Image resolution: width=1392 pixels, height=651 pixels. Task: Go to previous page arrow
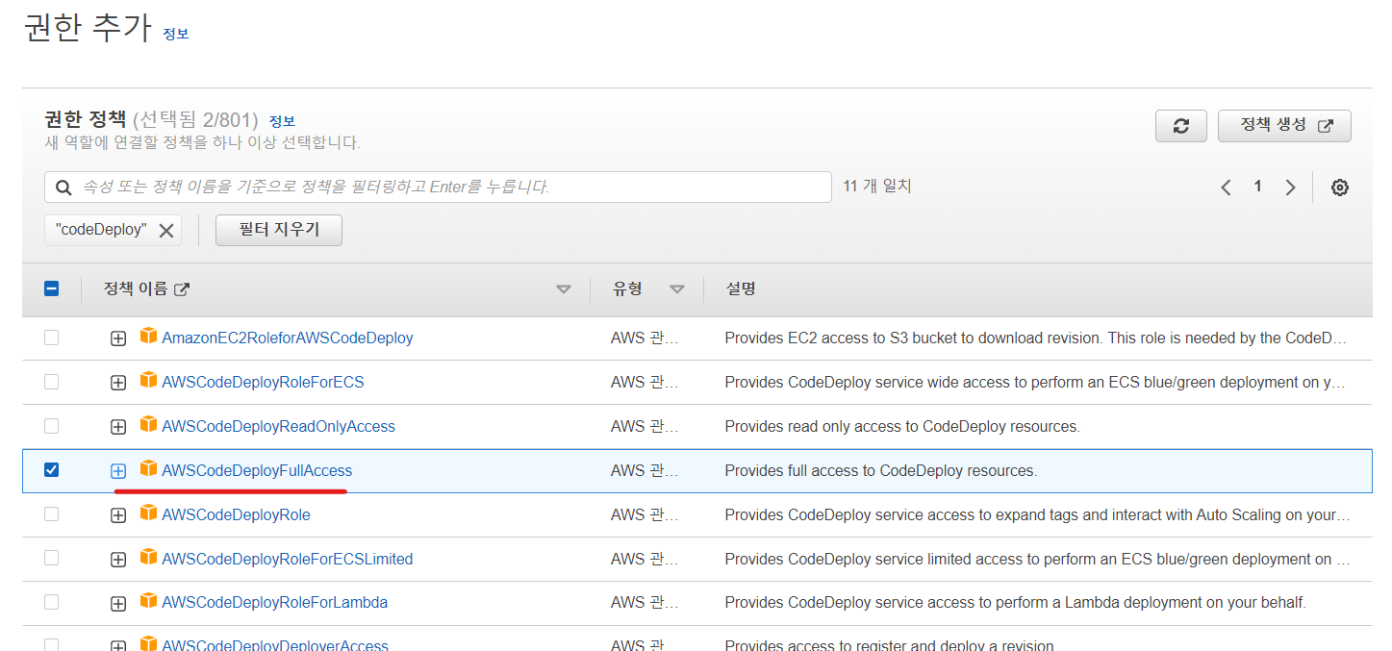pyautogui.click(x=1226, y=188)
